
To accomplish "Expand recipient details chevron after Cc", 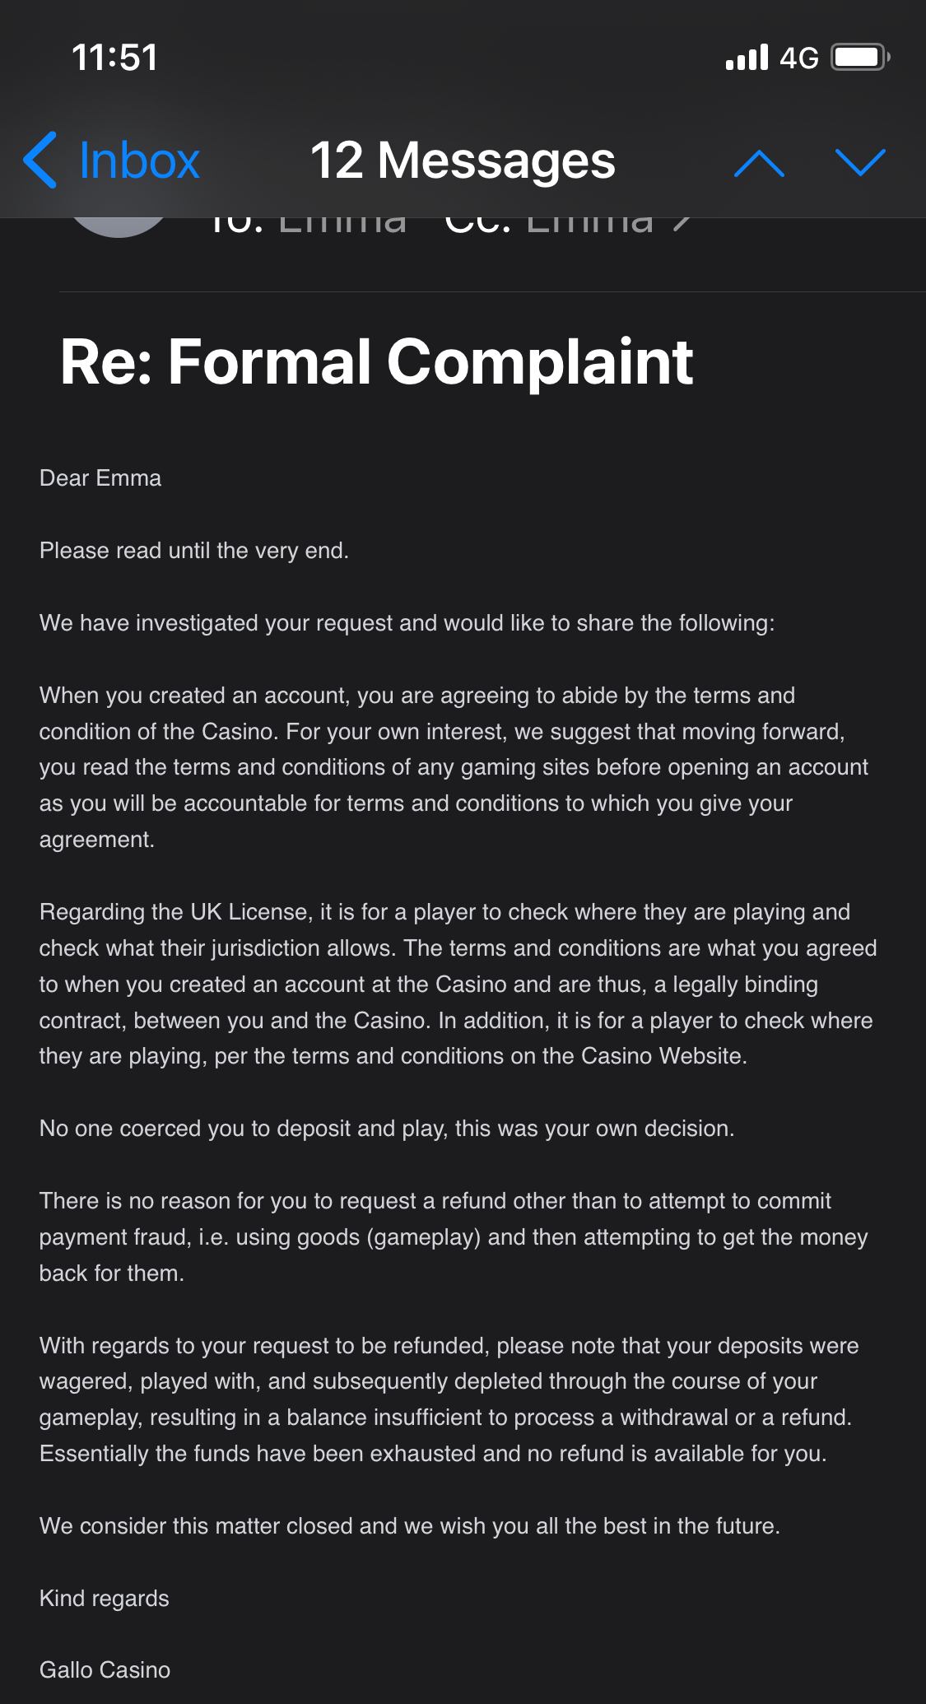I will point(681,224).
